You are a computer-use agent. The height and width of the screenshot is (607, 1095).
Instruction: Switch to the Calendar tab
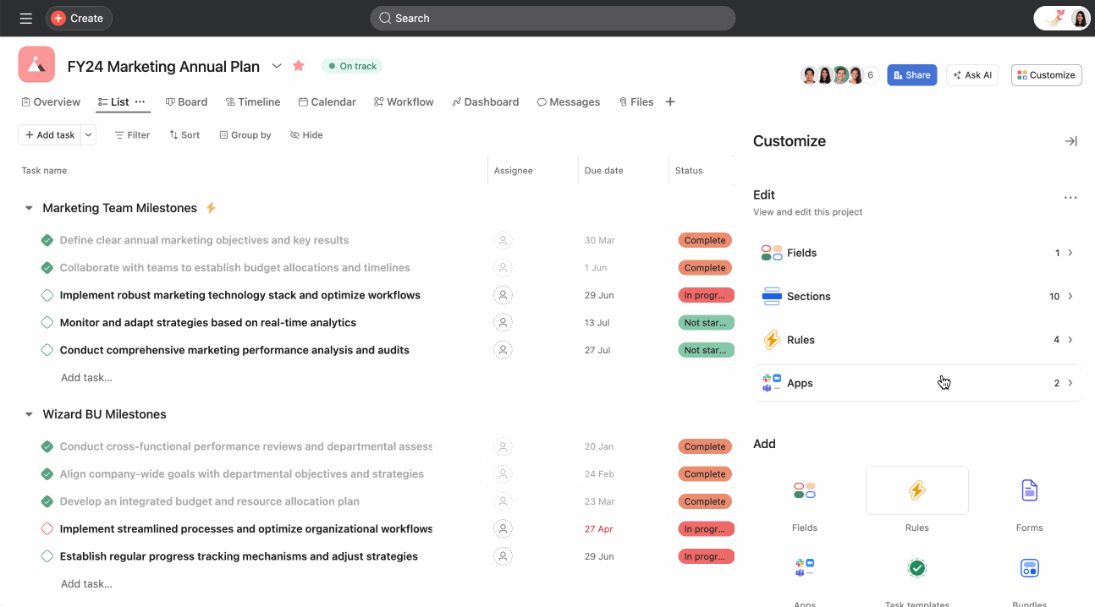[327, 102]
